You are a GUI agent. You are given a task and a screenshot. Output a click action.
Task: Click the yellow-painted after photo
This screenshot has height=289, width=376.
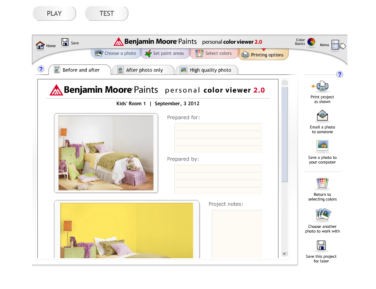pos(127,231)
